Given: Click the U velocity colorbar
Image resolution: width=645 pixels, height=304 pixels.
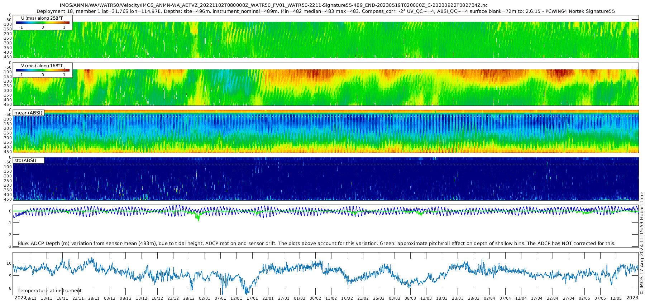Looking at the screenshot, I should coord(43,23).
